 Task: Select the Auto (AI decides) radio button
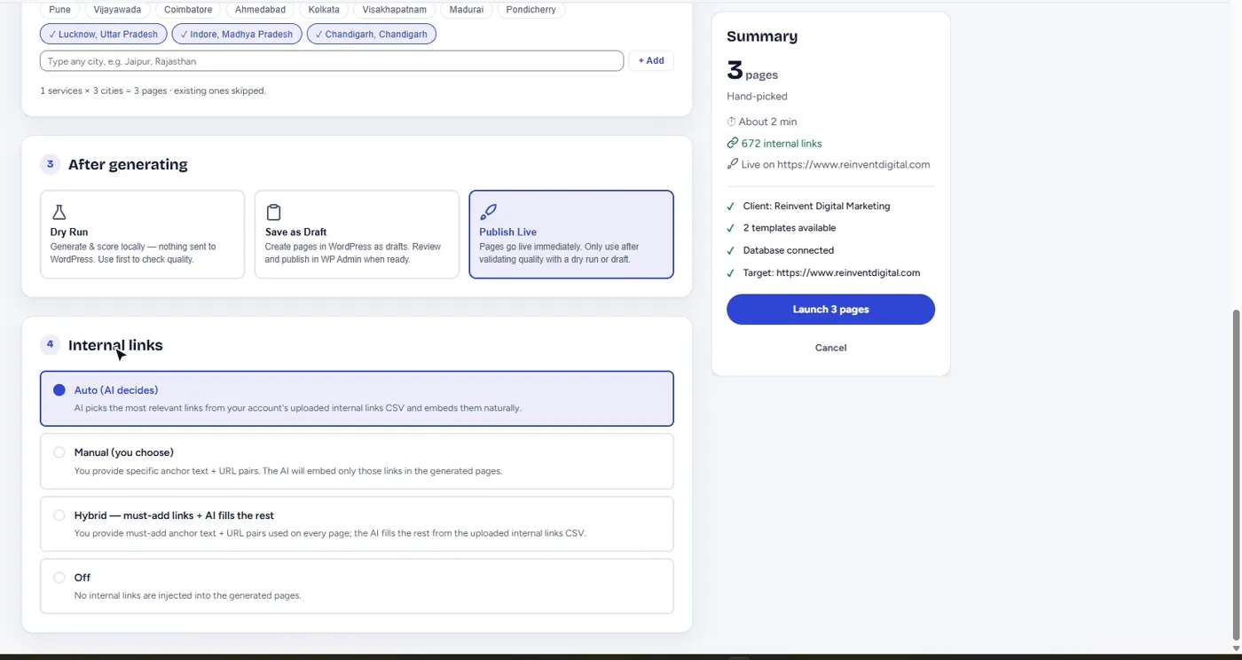59,390
